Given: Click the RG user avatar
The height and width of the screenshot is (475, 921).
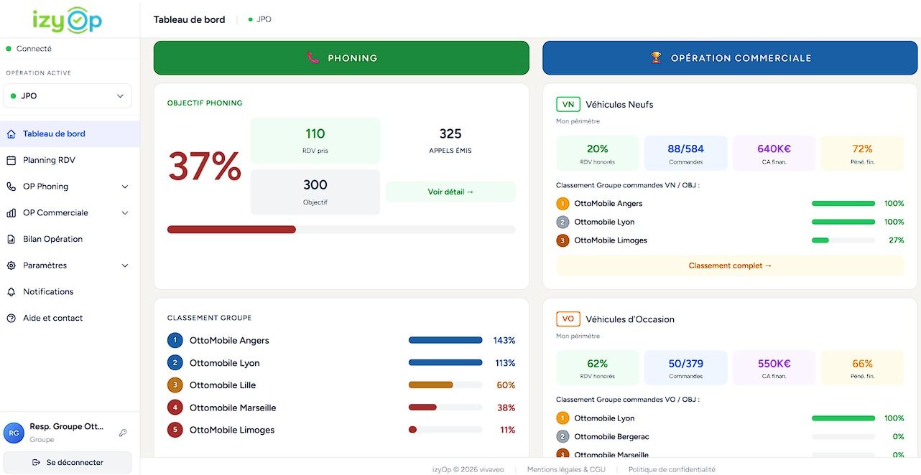Looking at the screenshot, I should (x=14, y=433).
